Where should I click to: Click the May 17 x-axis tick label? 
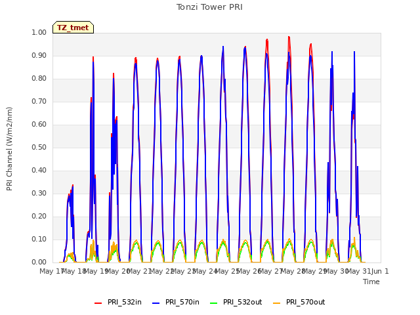[51, 271]
